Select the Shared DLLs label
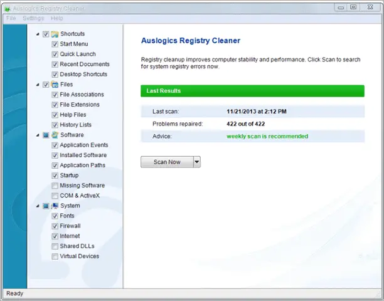This screenshot has width=384, height=301. [77, 246]
